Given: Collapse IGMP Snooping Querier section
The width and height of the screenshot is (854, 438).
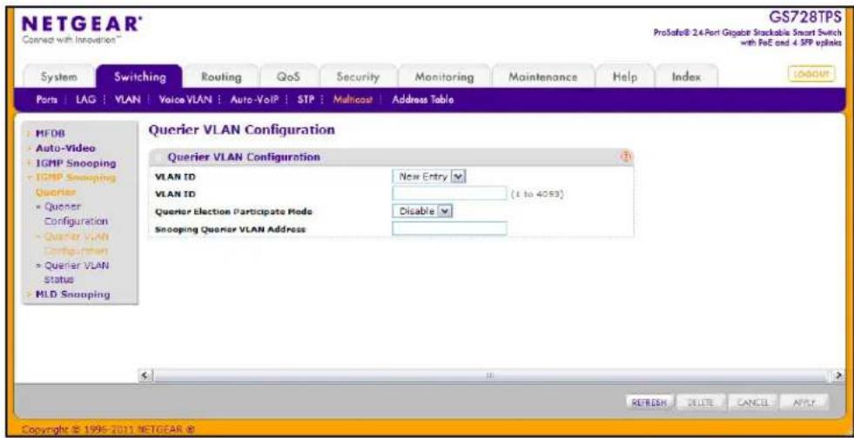Looking at the screenshot, I should pos(75,184).
